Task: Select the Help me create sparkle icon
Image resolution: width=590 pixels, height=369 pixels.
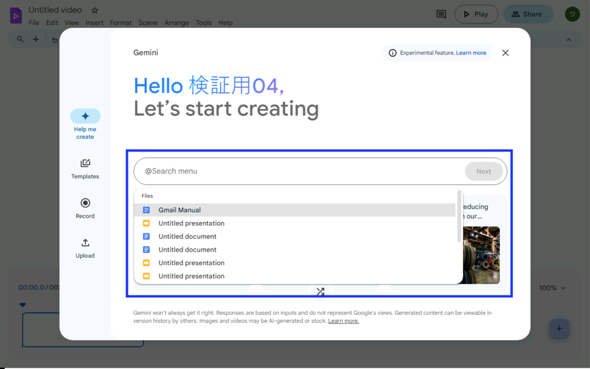Action: click(x=85, y=116)
